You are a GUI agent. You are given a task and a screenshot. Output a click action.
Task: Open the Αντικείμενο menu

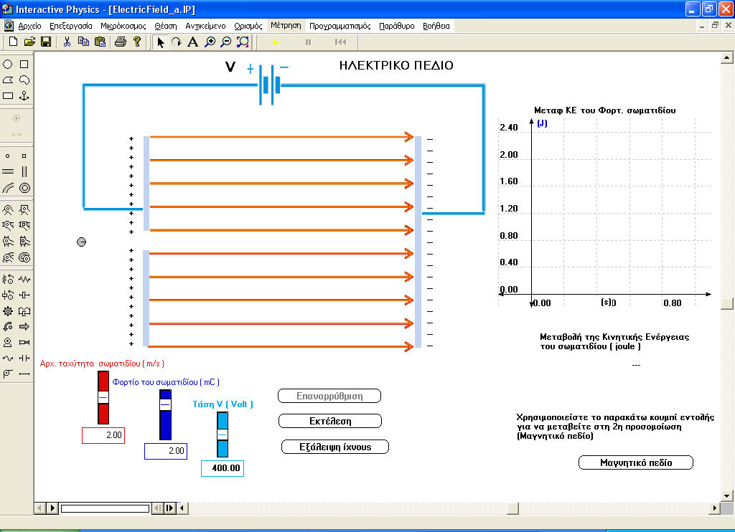[x=205, y=26]
